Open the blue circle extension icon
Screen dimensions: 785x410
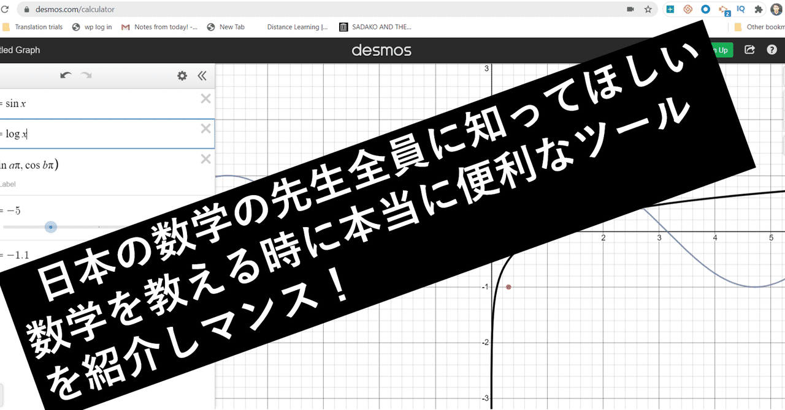coord(705,9)
